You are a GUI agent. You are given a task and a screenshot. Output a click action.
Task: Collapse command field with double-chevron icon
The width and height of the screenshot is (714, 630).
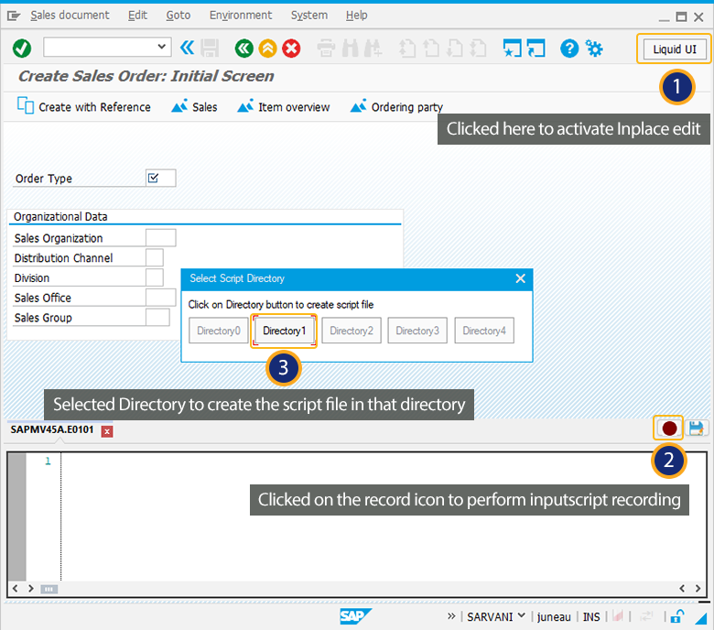pos(187,48)
